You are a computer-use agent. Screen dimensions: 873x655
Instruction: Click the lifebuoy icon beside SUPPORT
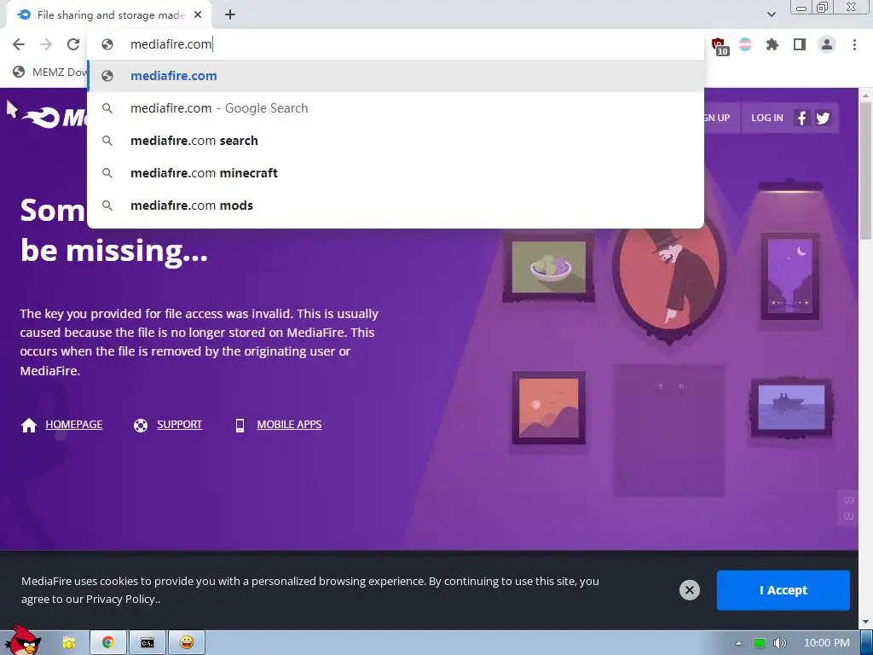pos(141,426)
